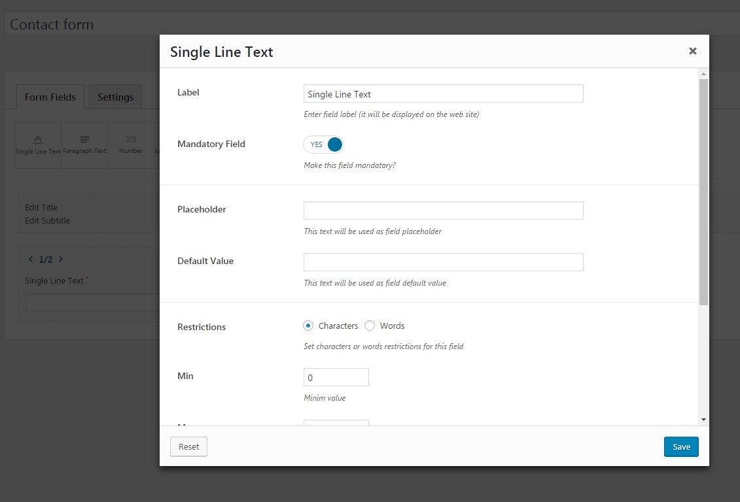Click the Min value number field
This screenshot has height=502, width=740.
coord(336,378)
